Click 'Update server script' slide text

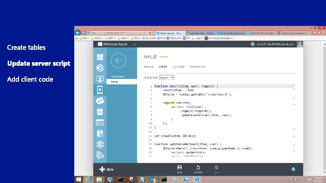tap(39, 63)
